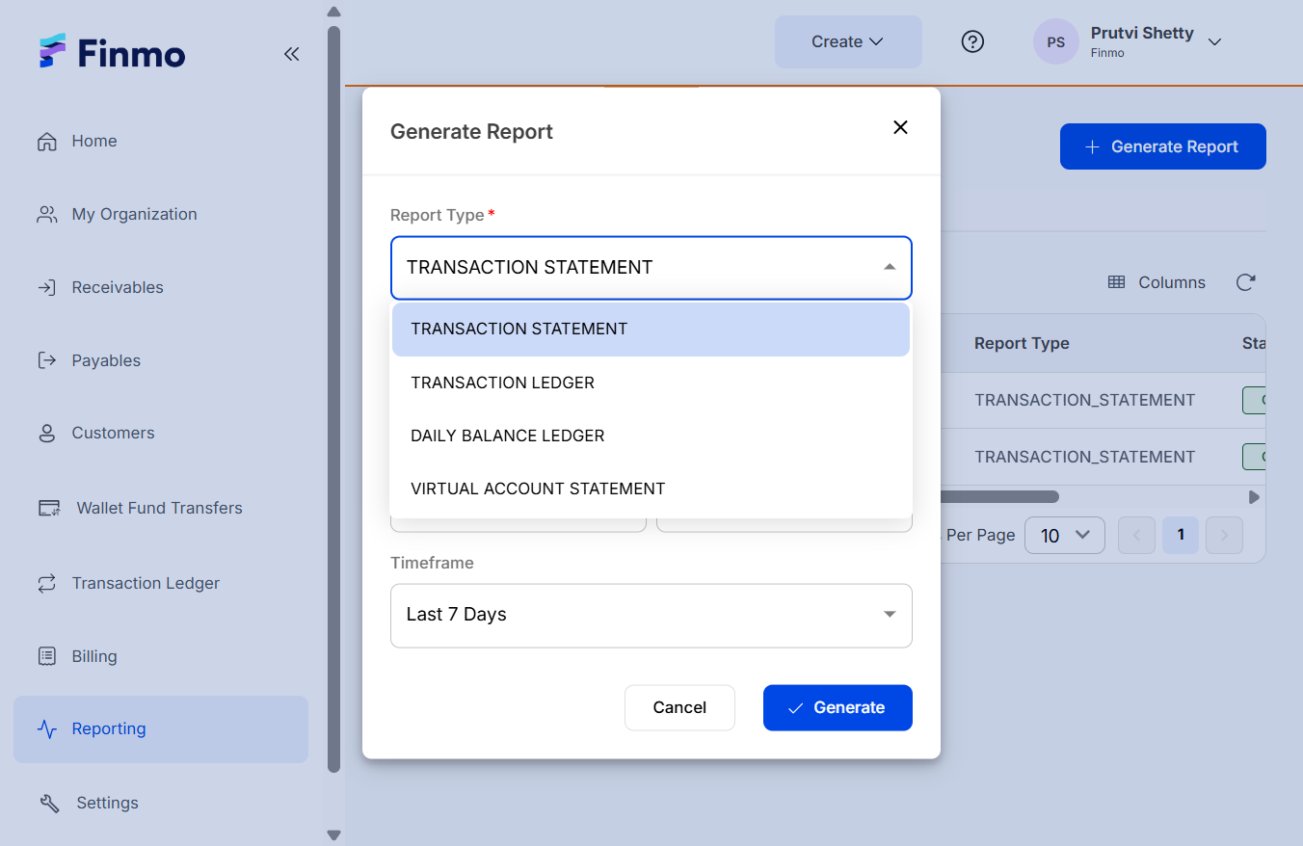The width and height of the screenshot is (1303, 846).
Task: Click the Receivables arrow-in icon
Action: click(46, 287)
